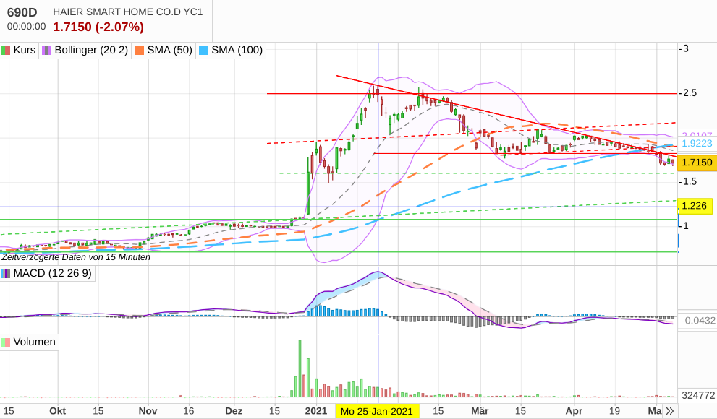Click the 690D ticker symbol
Image resolution: width=717 pixels, height=419 pixels.
22,12
